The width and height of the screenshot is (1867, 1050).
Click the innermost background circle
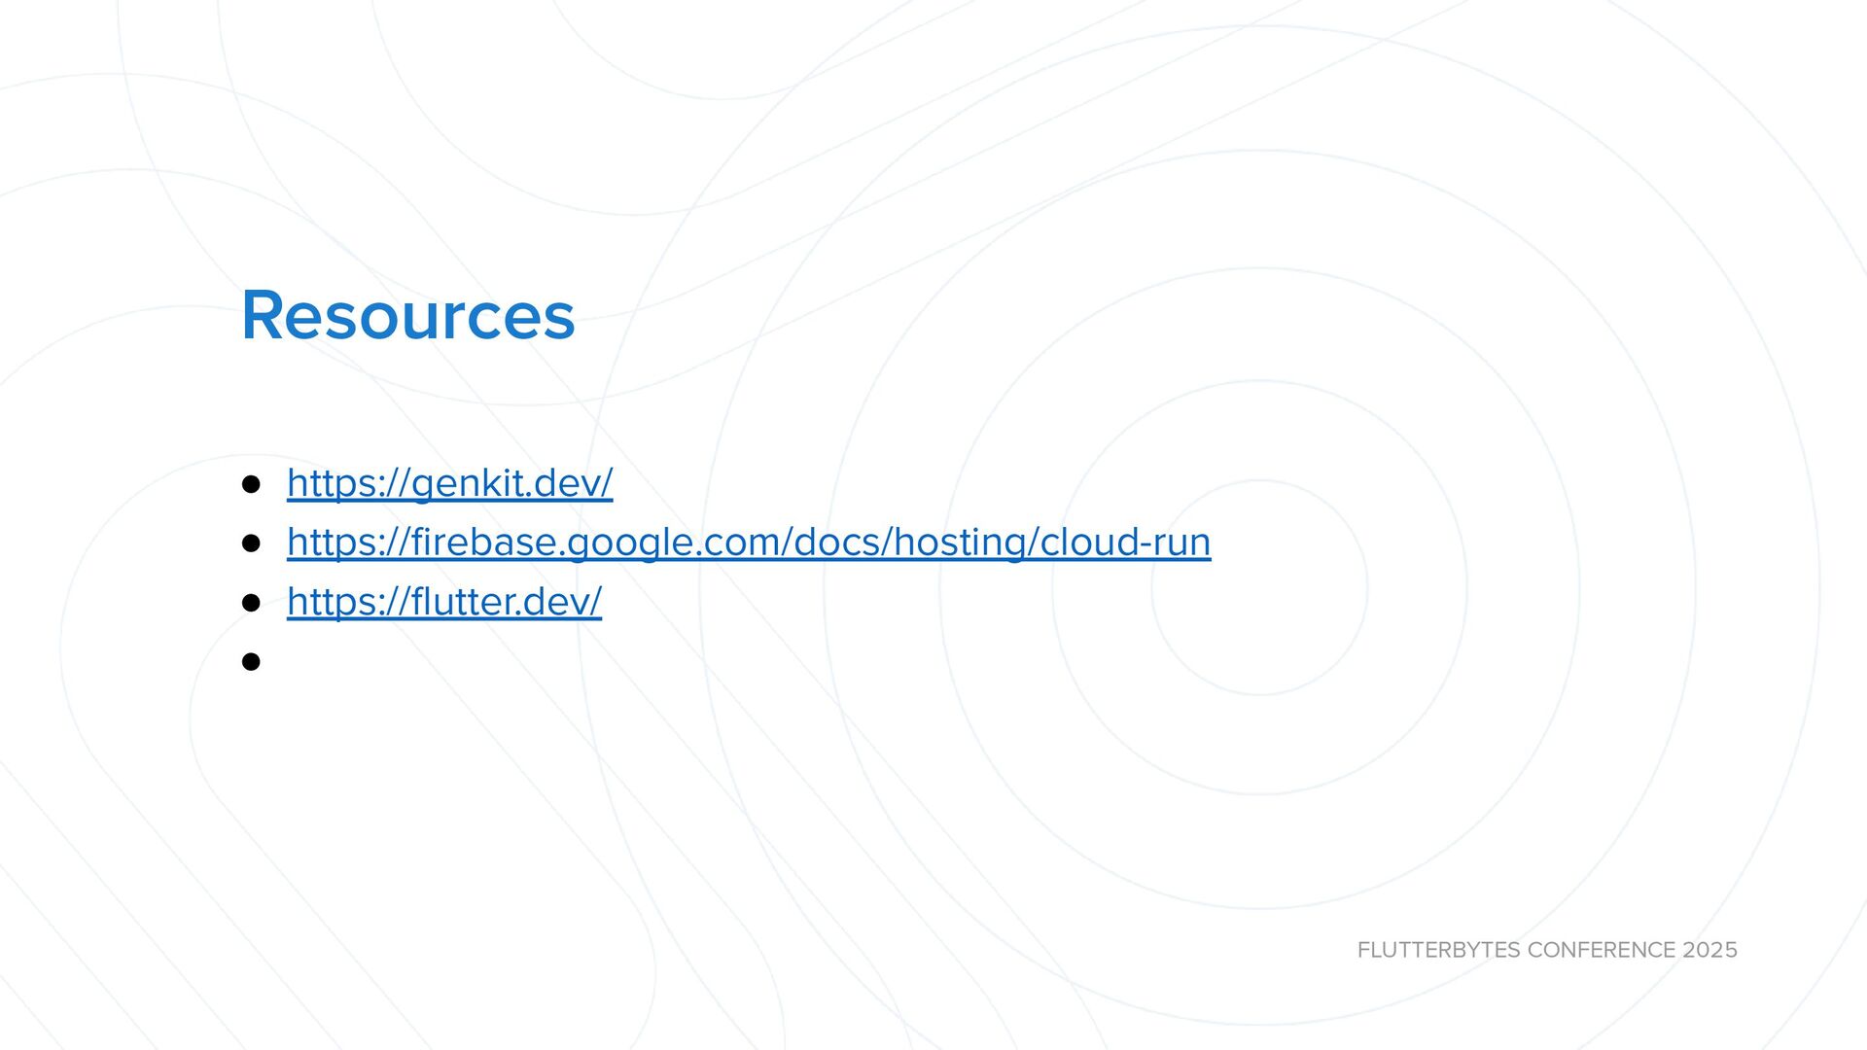tap(1258, 587)
